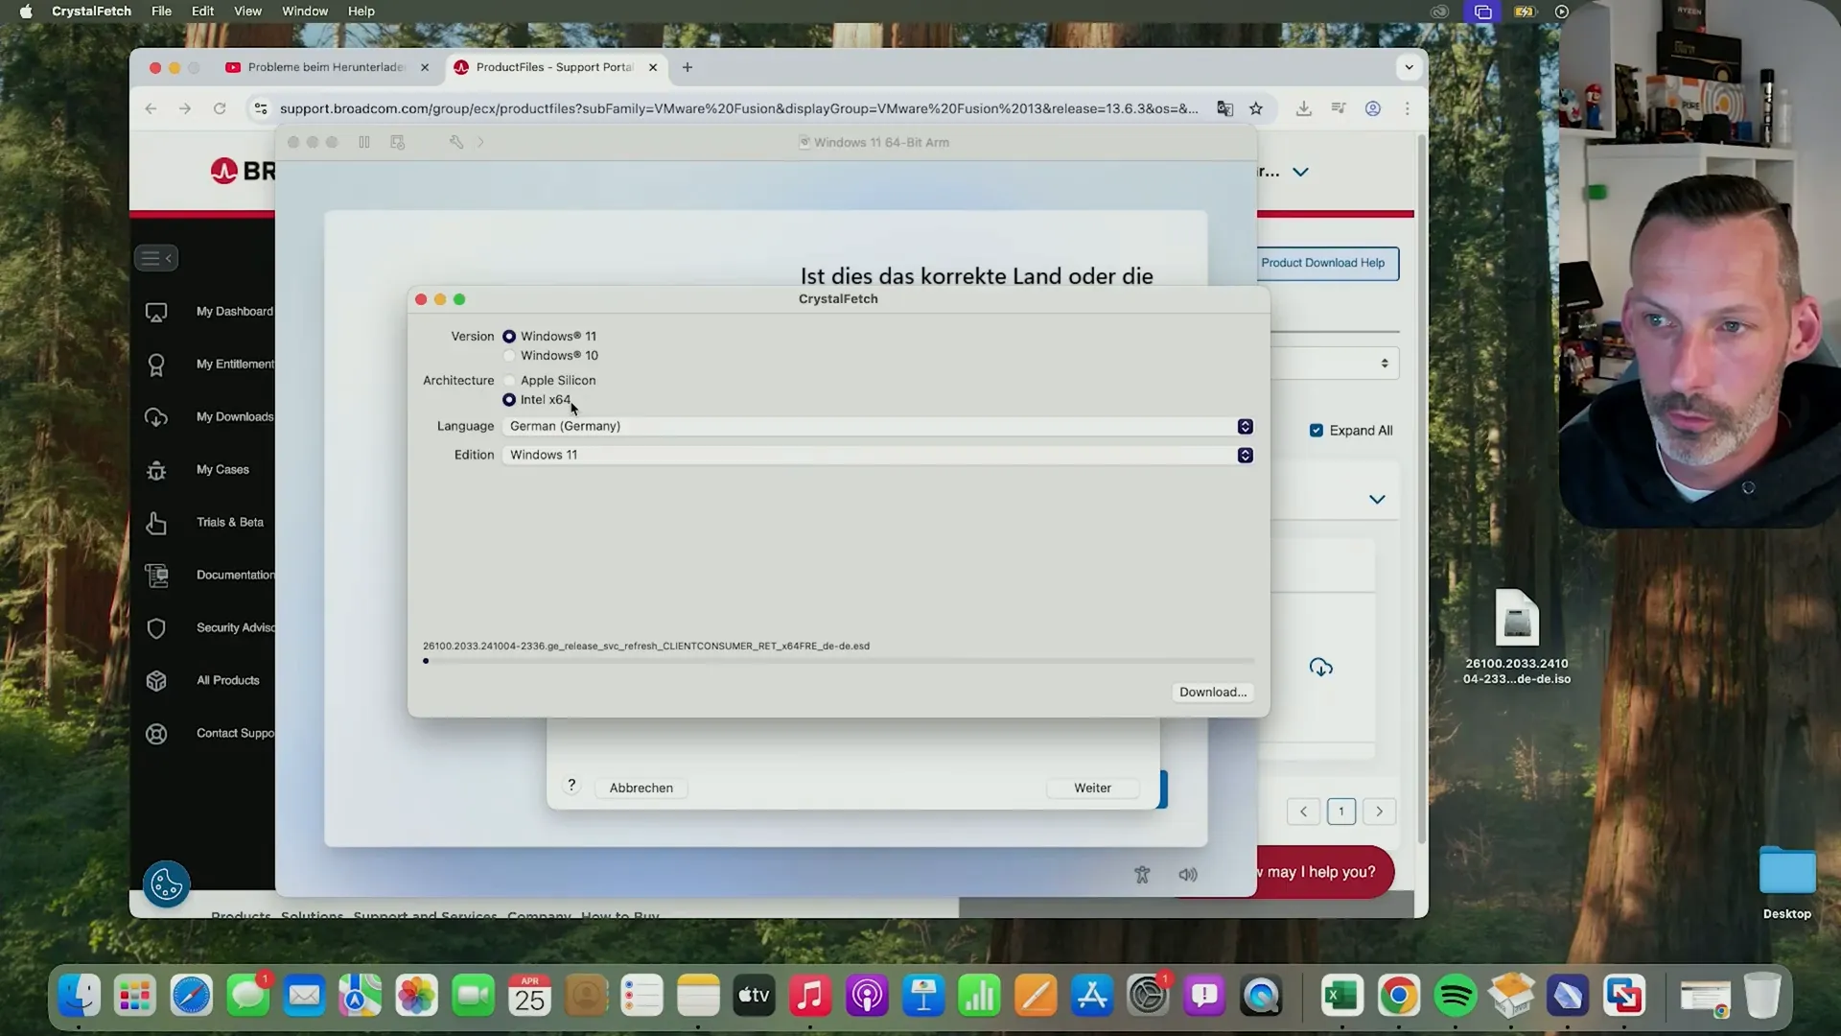Choose Intel x64 architecture
The height and width of the screenshot is (1036, 1841).
tap(509, 400)
